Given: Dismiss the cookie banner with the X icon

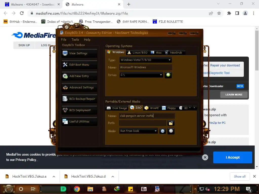Looking at the screenshot, I should [x=205, y=157].
